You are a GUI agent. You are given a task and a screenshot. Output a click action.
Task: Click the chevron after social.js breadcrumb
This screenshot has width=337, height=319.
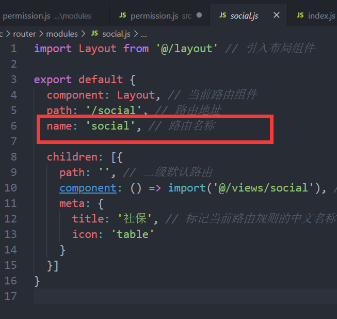pyautogui.click(x=136, y=34)
